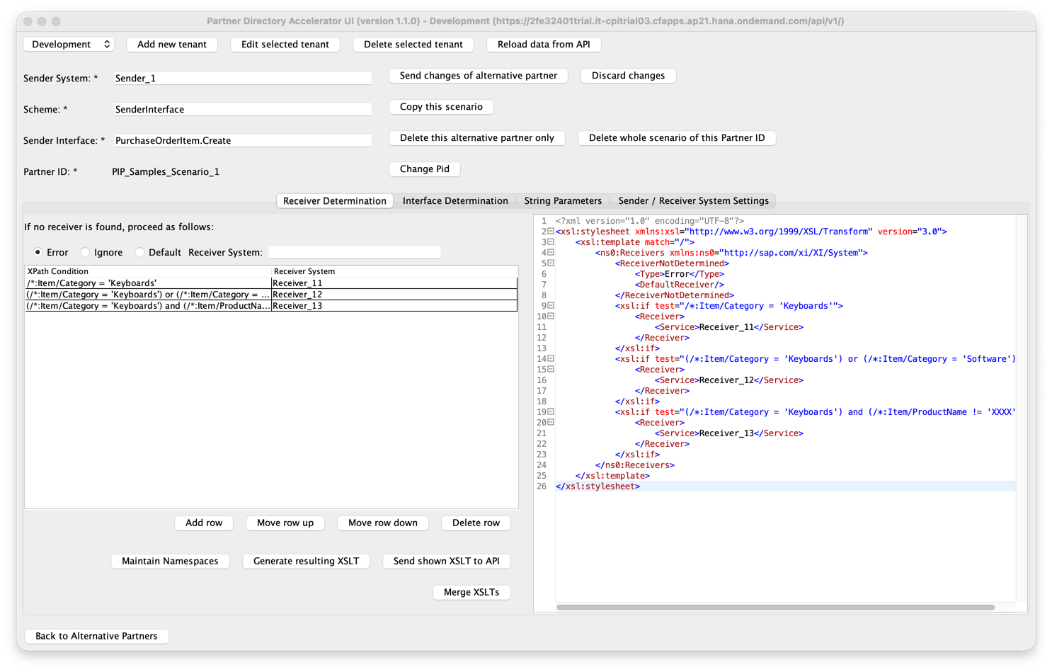Click the XSLT editor horizontal scrollbar
Screen dimensions: 1052x672
775,608
